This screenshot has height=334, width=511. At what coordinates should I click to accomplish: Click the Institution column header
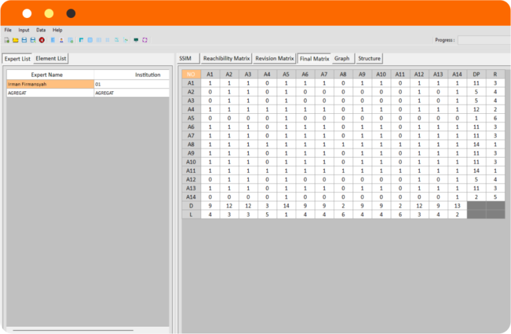(132, 75)
